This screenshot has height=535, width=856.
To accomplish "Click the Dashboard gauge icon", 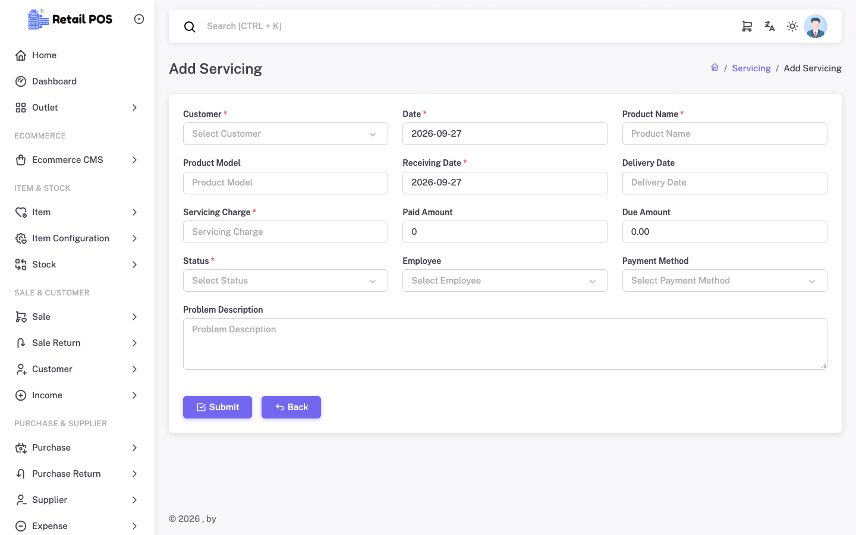I will tap(21, 81).
